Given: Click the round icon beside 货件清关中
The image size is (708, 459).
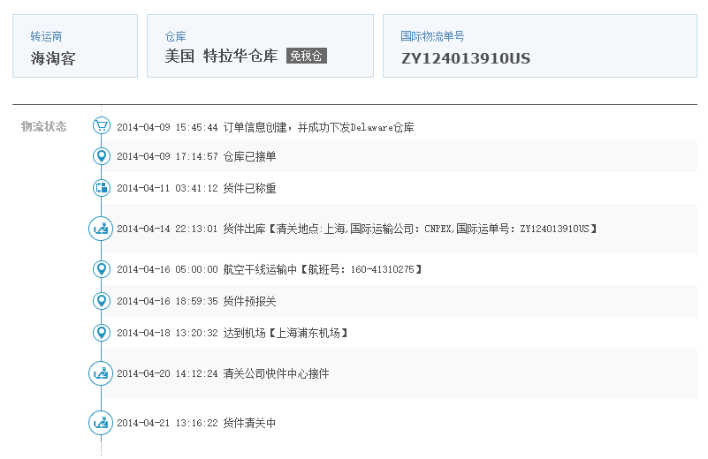Looking at the screenshot, I should (x=101, y=423).
